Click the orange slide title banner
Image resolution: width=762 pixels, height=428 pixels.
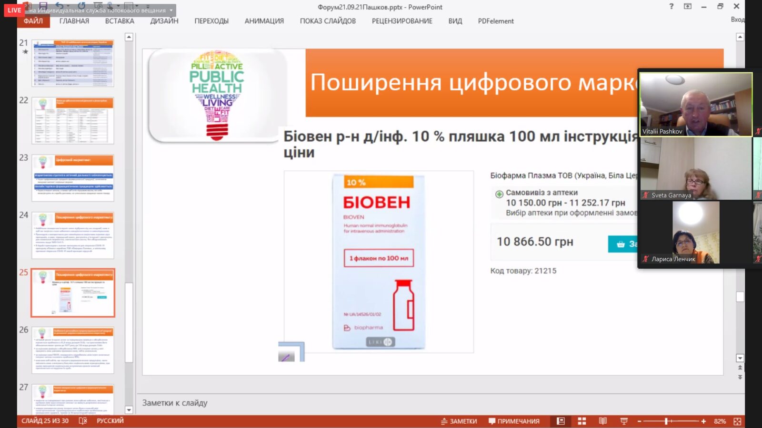click(471, 83)
